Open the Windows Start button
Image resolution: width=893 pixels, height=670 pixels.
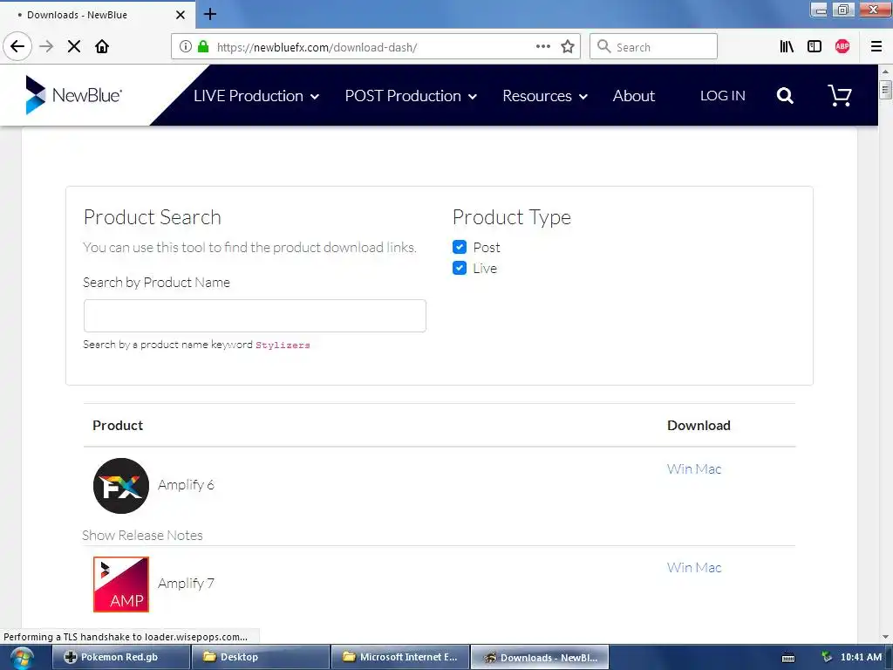pos(22,658)
